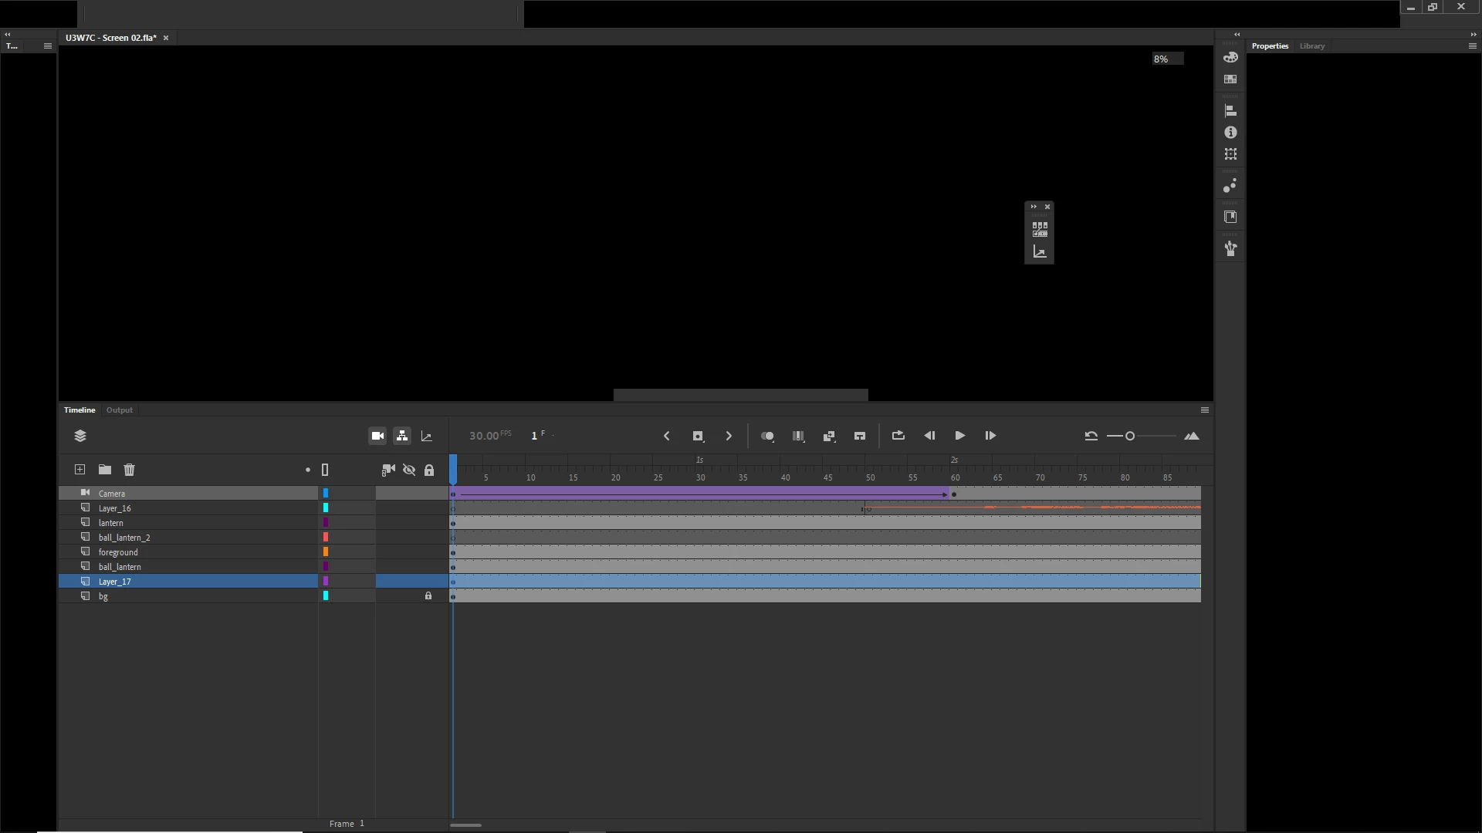Click the Loop playback icon
Image resolution: width=1482 pixels, height=833 pixels.
tap(898, 436)
